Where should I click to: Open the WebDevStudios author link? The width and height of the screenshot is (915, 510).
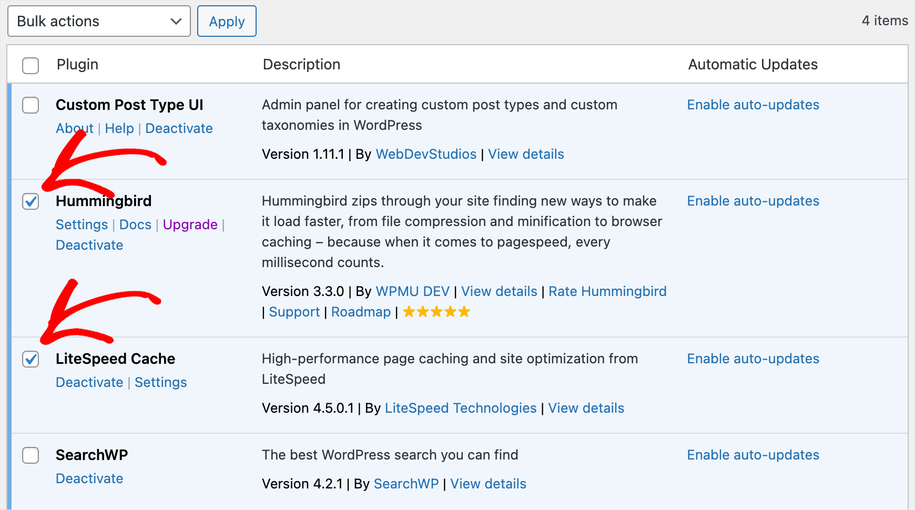tap(426, 154)
